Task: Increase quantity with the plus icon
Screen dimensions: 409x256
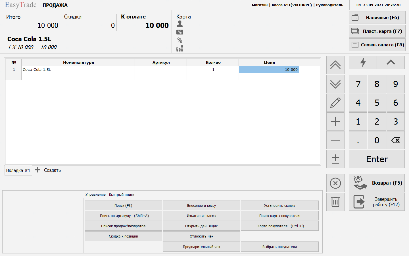Action: click(335, 121)
